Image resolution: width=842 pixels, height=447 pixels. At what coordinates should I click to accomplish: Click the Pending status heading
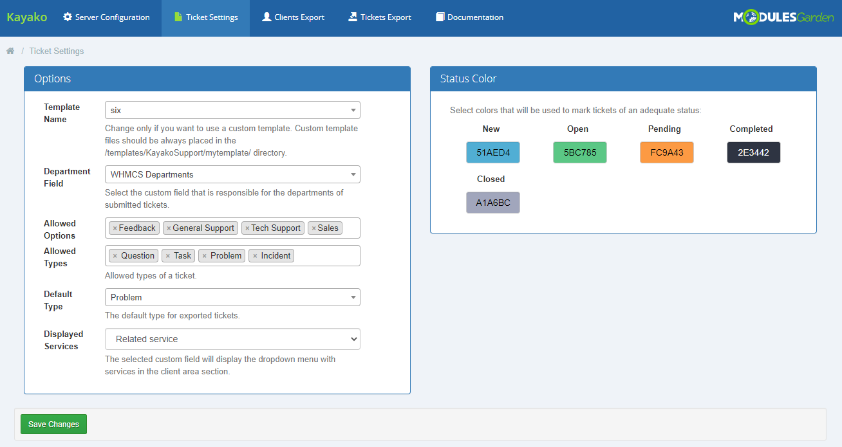[x=664, y=129]
